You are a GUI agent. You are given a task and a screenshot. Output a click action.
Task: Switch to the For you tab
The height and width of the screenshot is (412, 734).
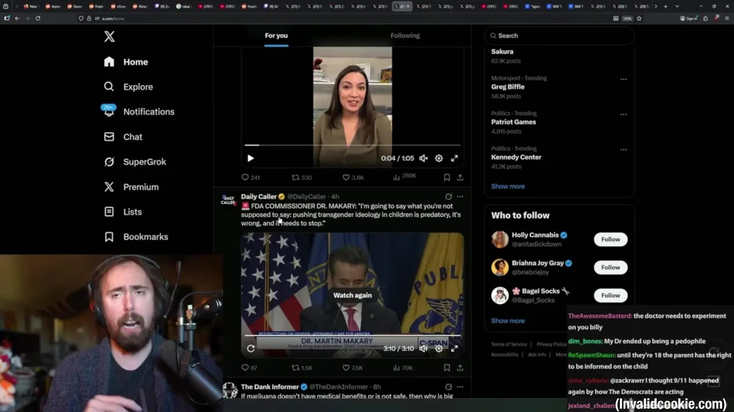276,35
